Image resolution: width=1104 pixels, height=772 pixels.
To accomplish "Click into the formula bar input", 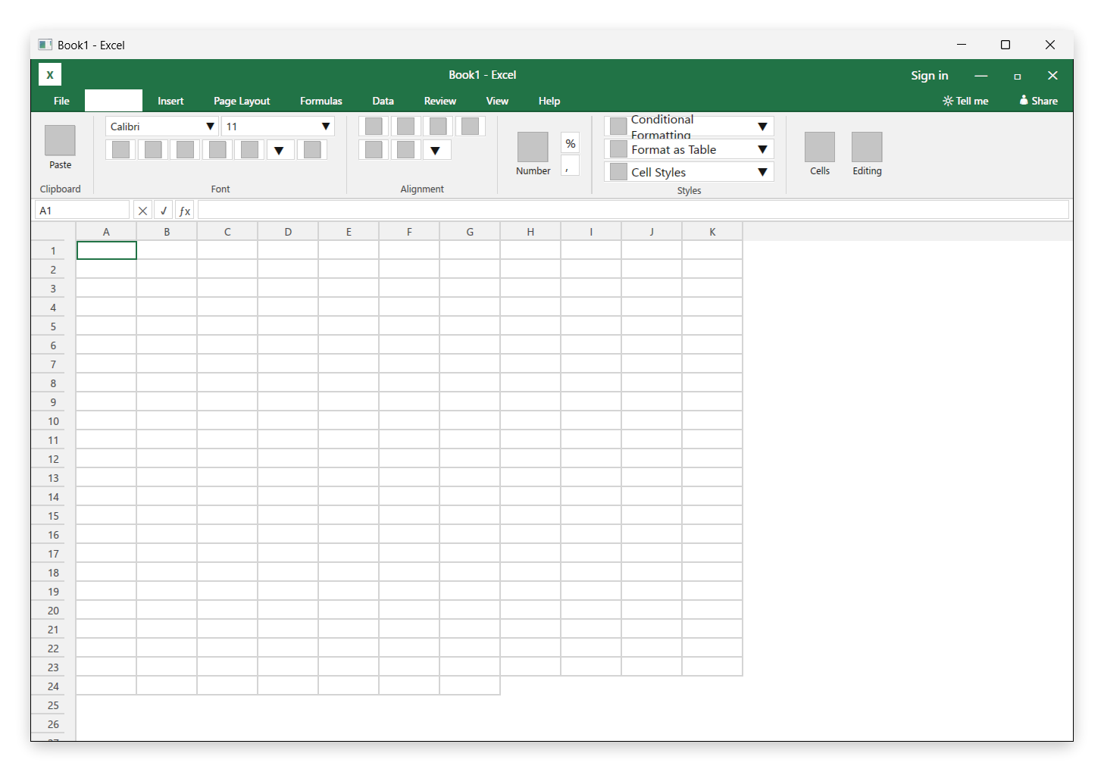I will point(633,210).
